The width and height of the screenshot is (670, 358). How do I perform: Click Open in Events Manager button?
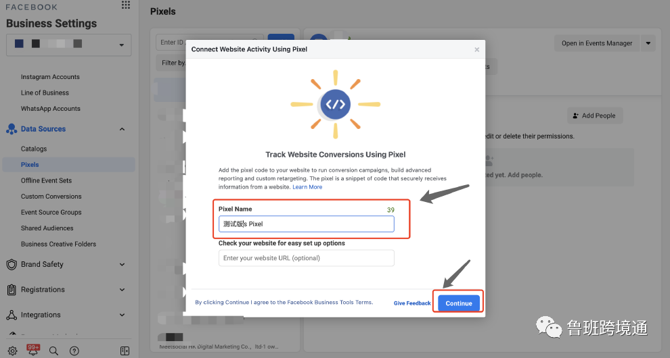click(x=597, y=43)
